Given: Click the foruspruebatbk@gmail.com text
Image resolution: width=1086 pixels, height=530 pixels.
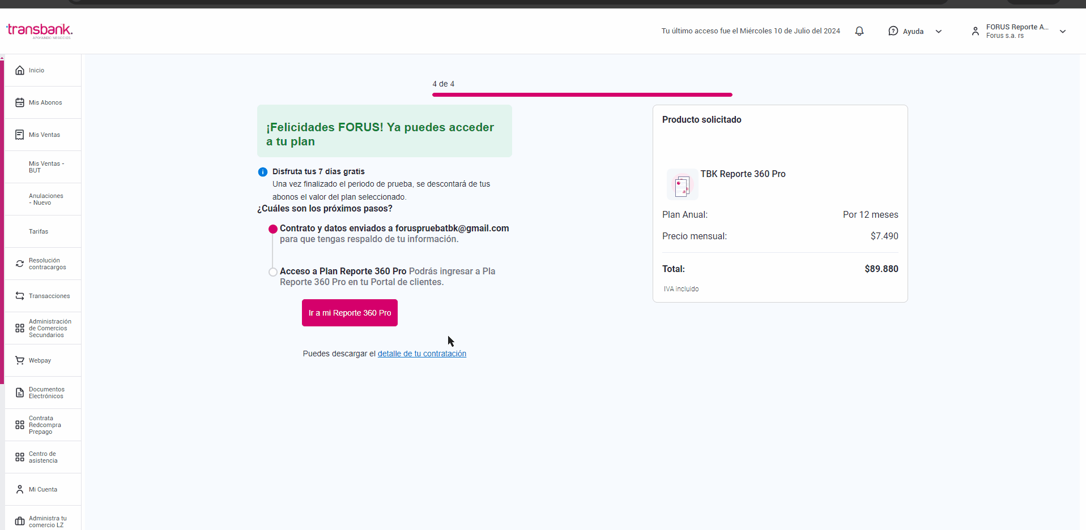Looking at the screenshot, I should [x=452, y=228].
